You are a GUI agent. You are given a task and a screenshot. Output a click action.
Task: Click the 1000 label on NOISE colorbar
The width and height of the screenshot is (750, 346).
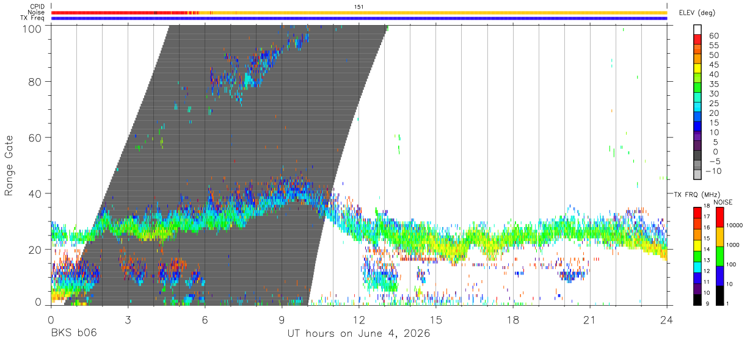[x=732, y=245]
